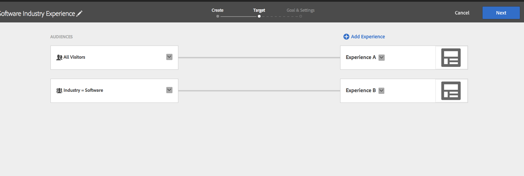Click the Goal & Settings progress dot

pos(301,16)
